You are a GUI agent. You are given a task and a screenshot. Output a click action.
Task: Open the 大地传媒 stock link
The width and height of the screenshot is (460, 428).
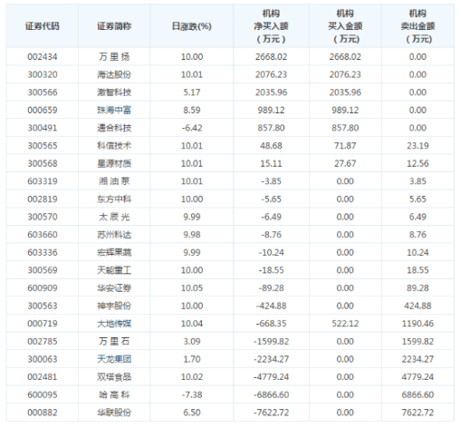pyautogui.click(x=114, y=324)
